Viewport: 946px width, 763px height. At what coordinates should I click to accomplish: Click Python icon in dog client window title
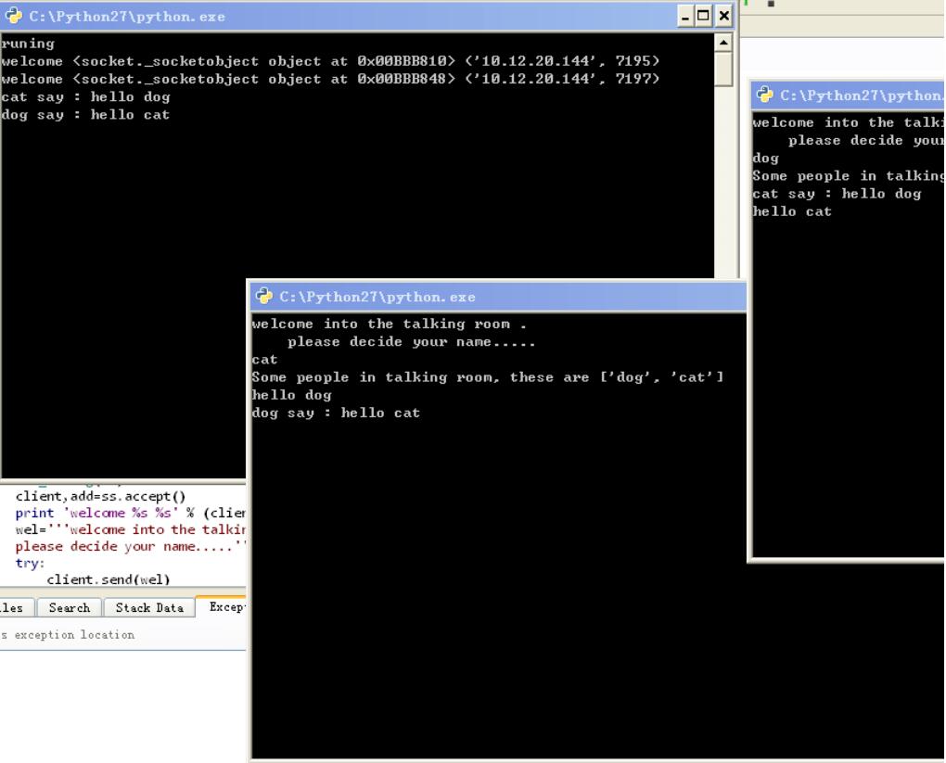point(764,95)
